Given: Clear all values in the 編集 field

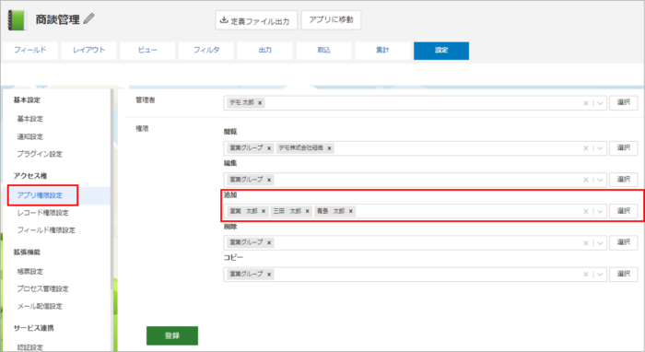Looking at the screenshot, I should tap(585, 180).
